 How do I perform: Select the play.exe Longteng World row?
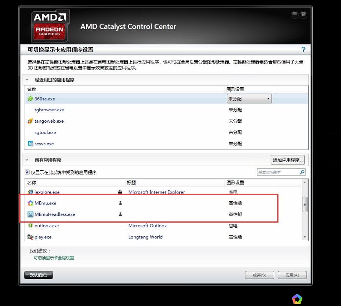click(163, 237)
